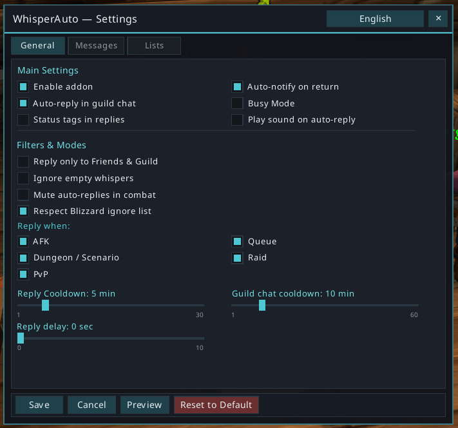
Task: Enable Busy Mode checkbox
Action: click(x=237, y=103)
